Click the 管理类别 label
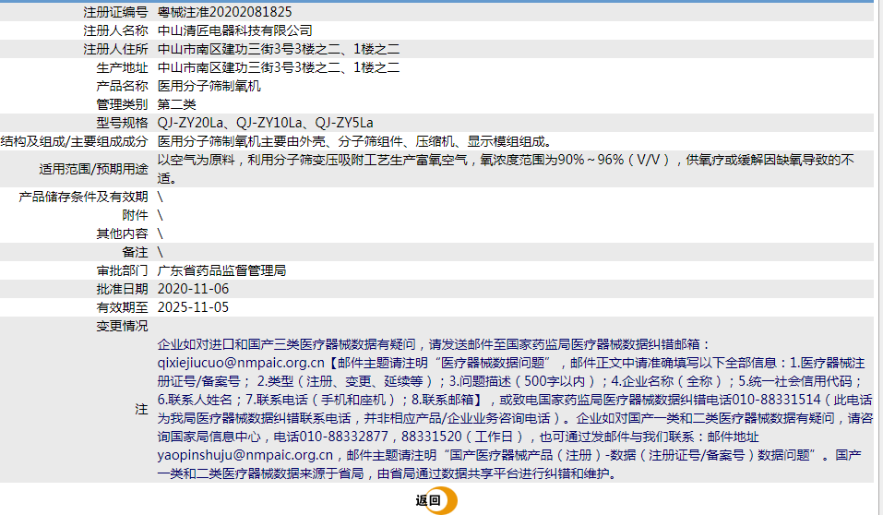 [x=122, y=104]
